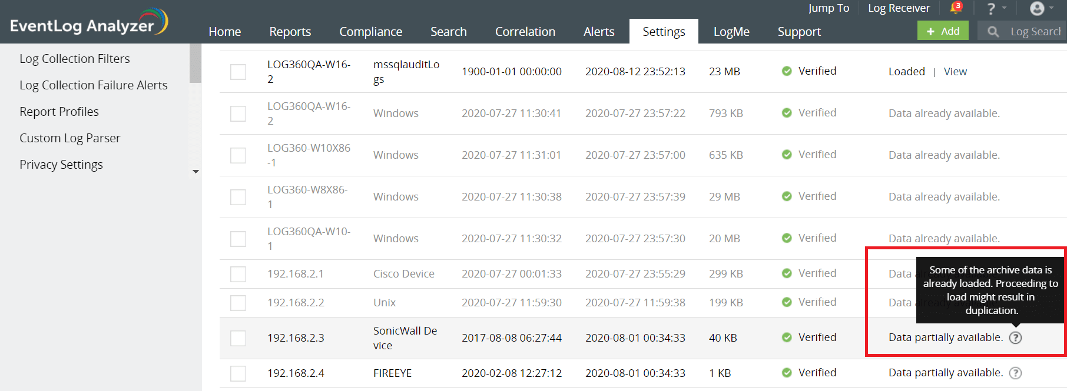Expand the help dropdown arrow

(1004, 8)
